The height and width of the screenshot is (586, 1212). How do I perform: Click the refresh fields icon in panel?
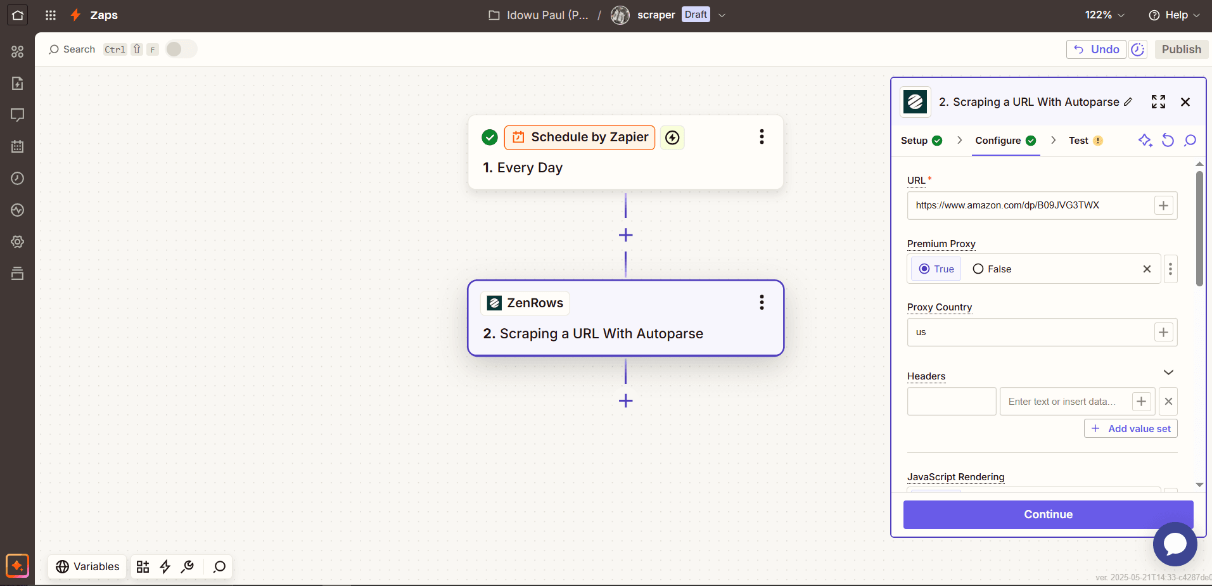[x=1168, y=141]
